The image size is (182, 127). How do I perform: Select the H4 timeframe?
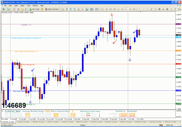(x=122, y=9)
